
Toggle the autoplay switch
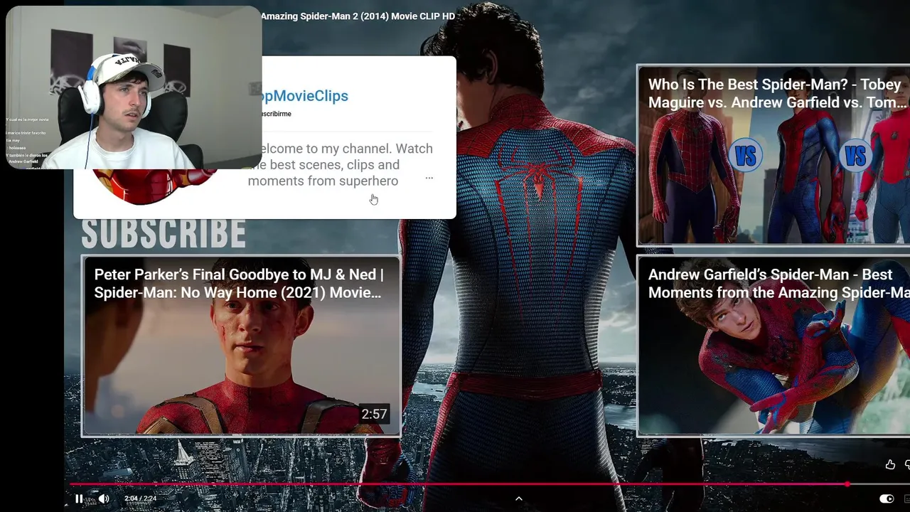(886, 498)
